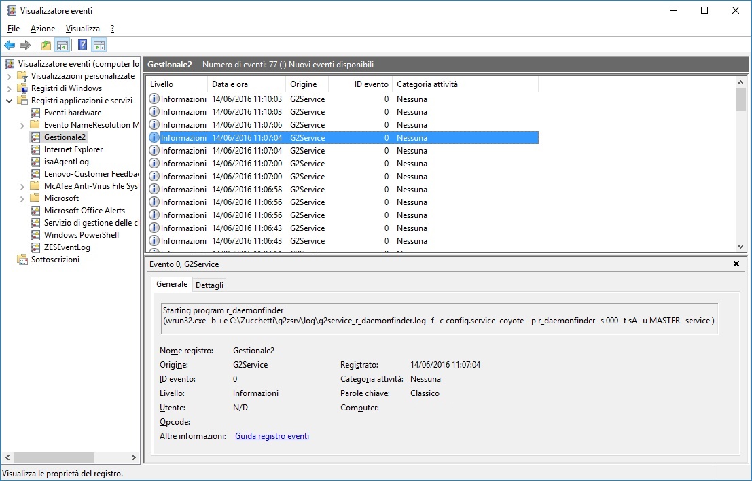Click info icon of event at 11:07:06
The image size is (752, 481).
[154, 125]
